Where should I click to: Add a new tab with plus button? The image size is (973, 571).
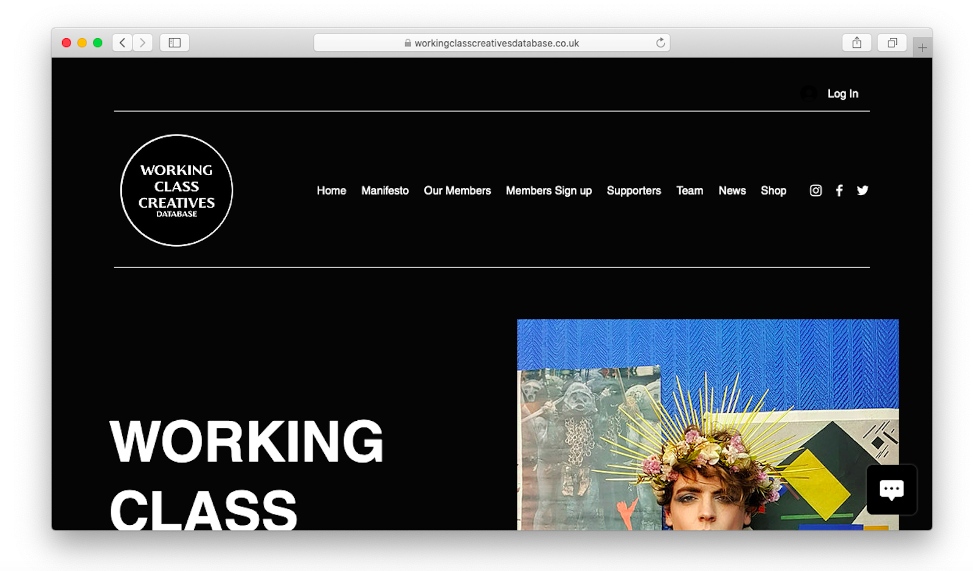point(923,47)
